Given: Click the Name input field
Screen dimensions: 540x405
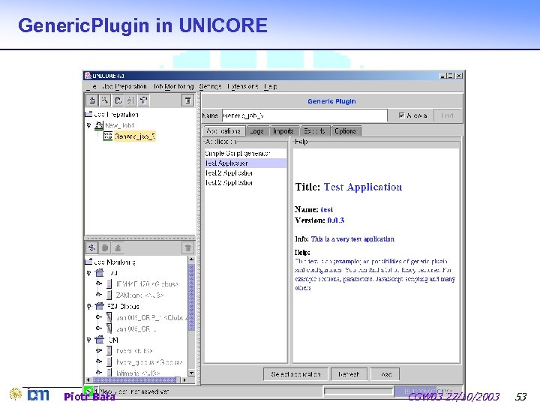Looking at the screenshot, I should click(304, 115).
